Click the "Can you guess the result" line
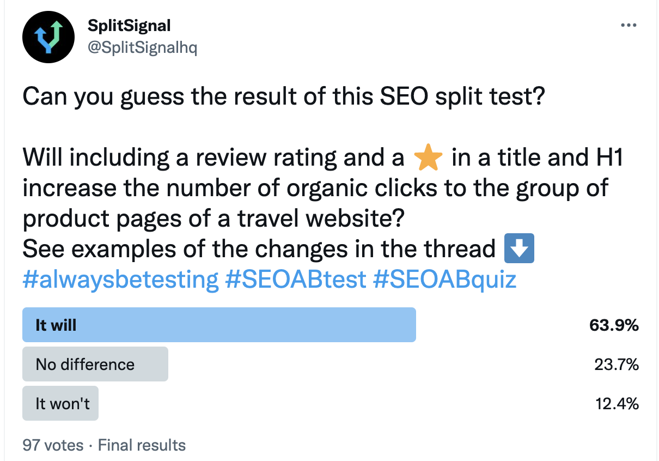659x461 pixels. 283,98
